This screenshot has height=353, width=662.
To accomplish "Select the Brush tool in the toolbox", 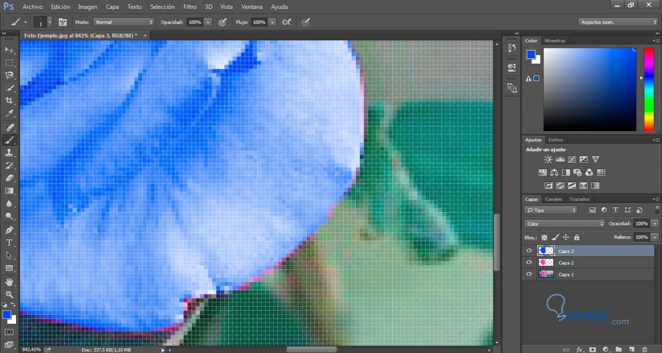I will tap(9, 140).
